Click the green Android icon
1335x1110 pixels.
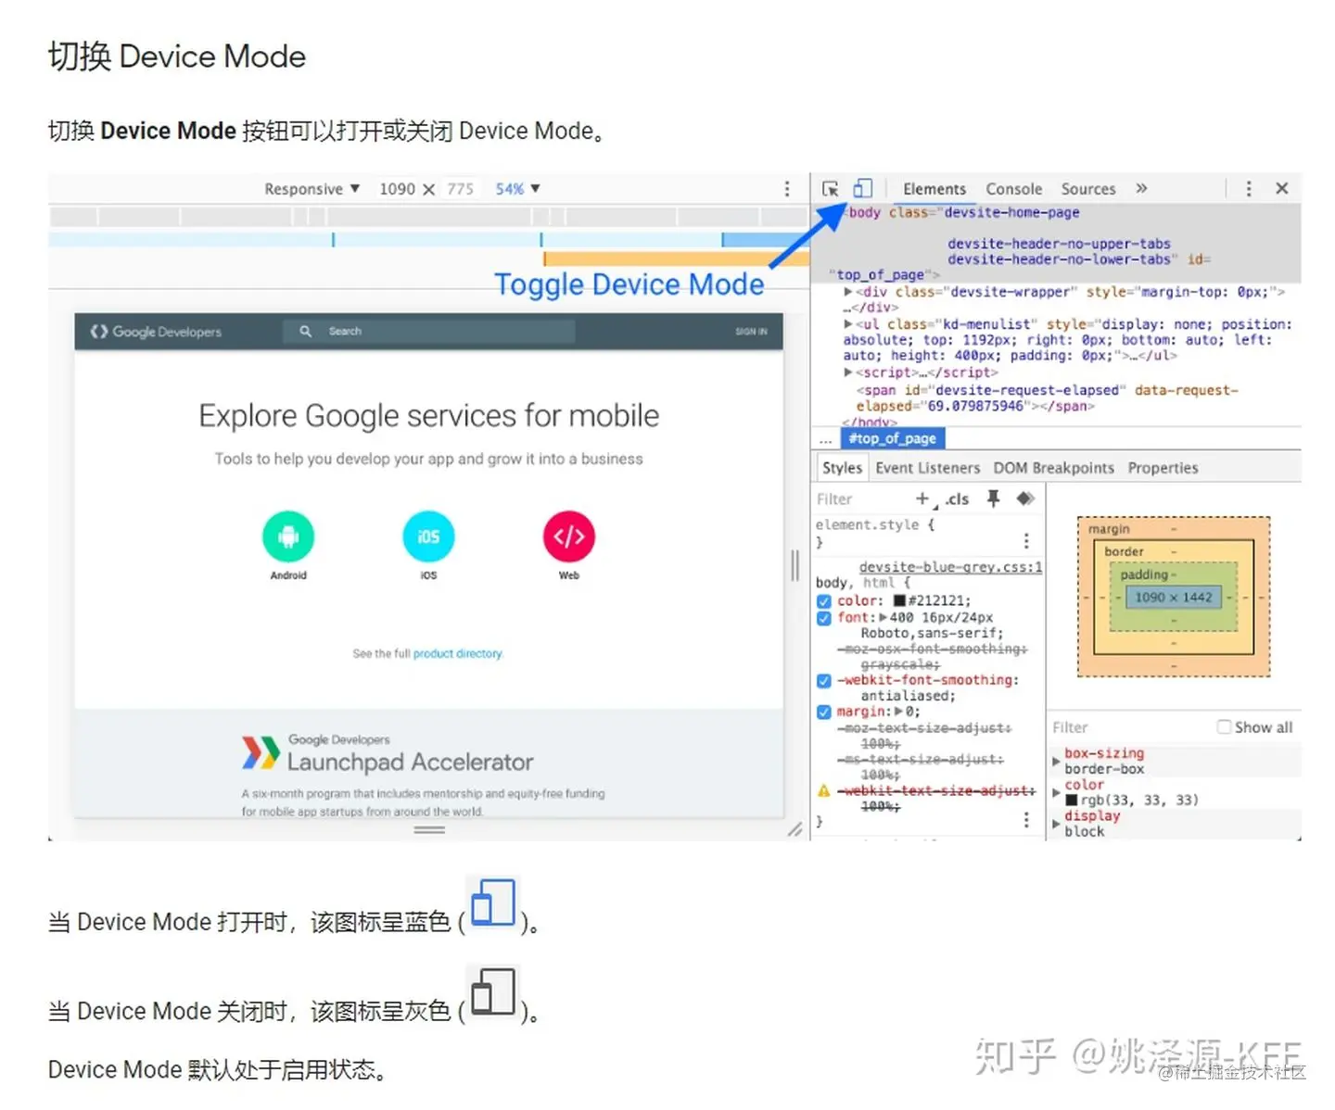click(x=288, y=536)
